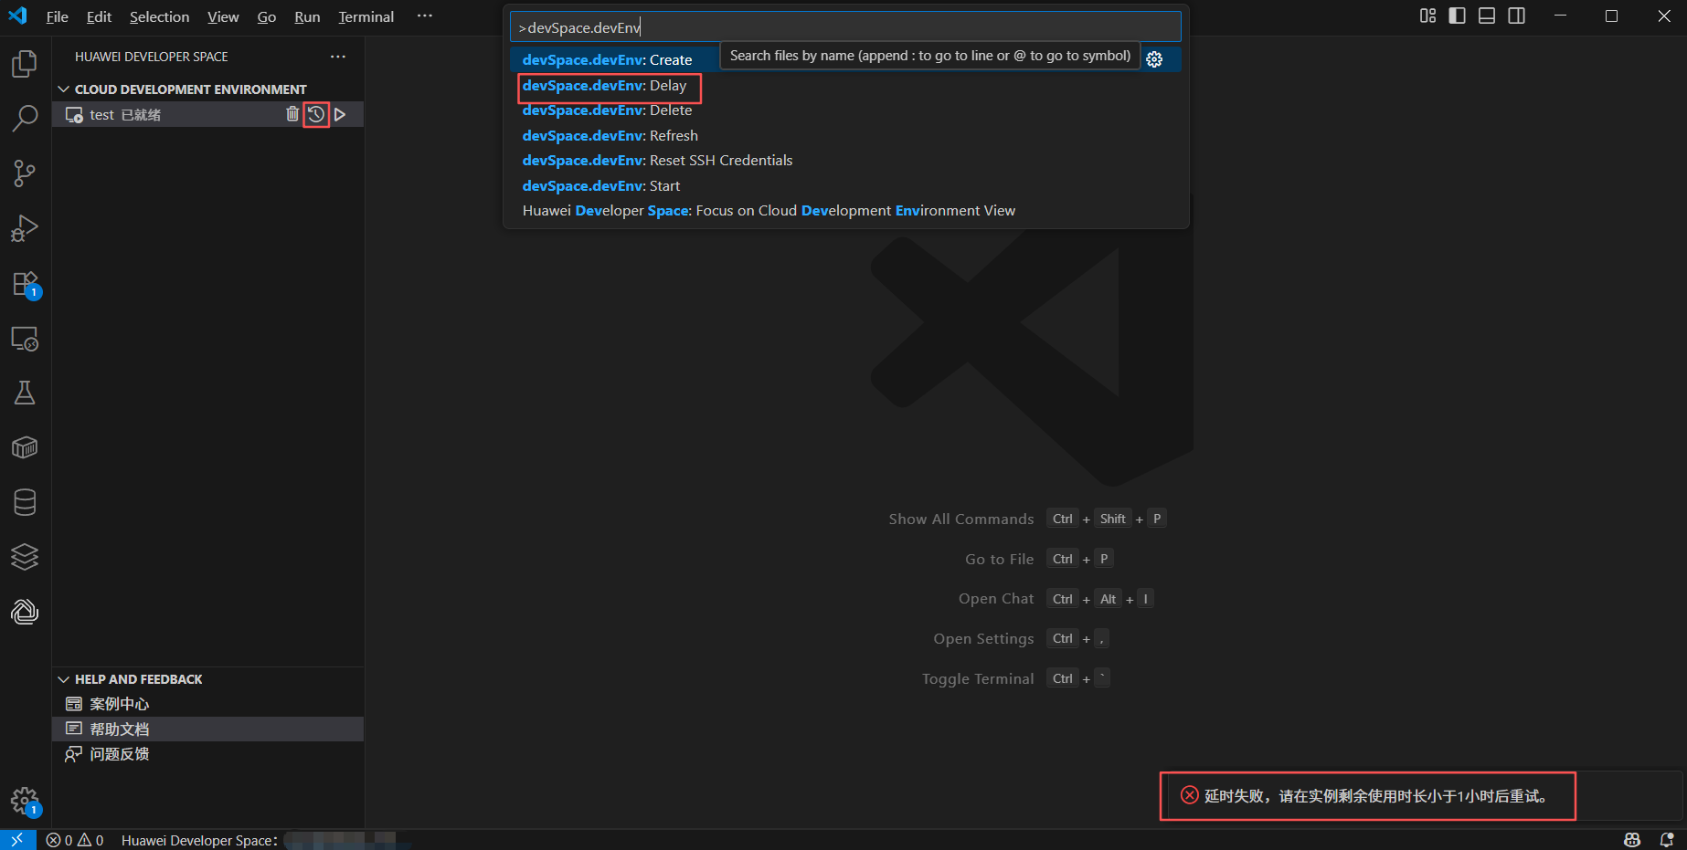Open the Extensions view
Image resolution: width=1687 pixels, height=850 pixels.
[25, 284]
